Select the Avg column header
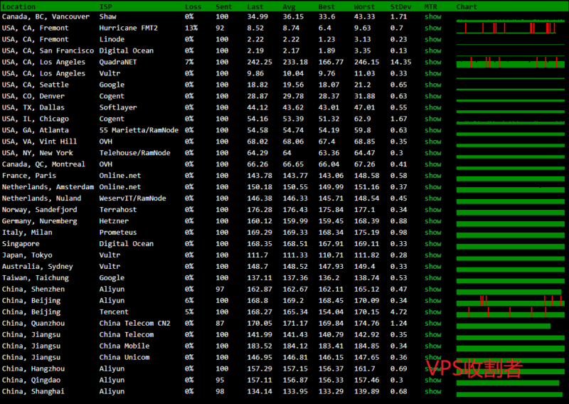Screen dimensions: 569x404 click(289, 6)
